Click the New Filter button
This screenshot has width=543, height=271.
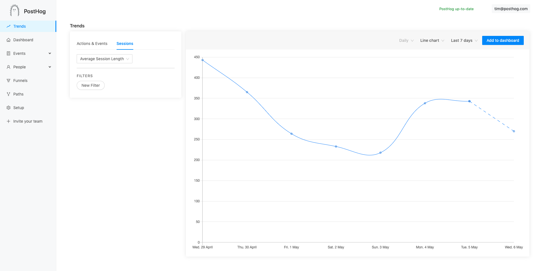tap(91, 85)
